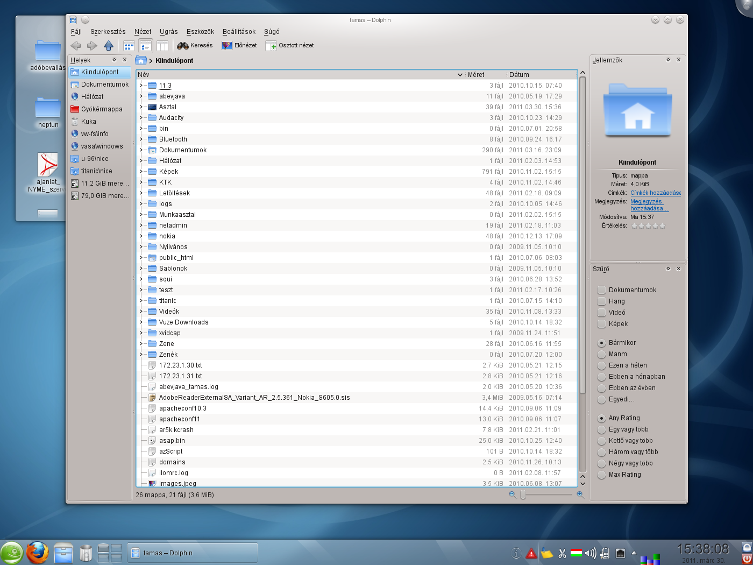
Task: Check the Dokumentumok filter checkbox
Action: click(602, 290)
